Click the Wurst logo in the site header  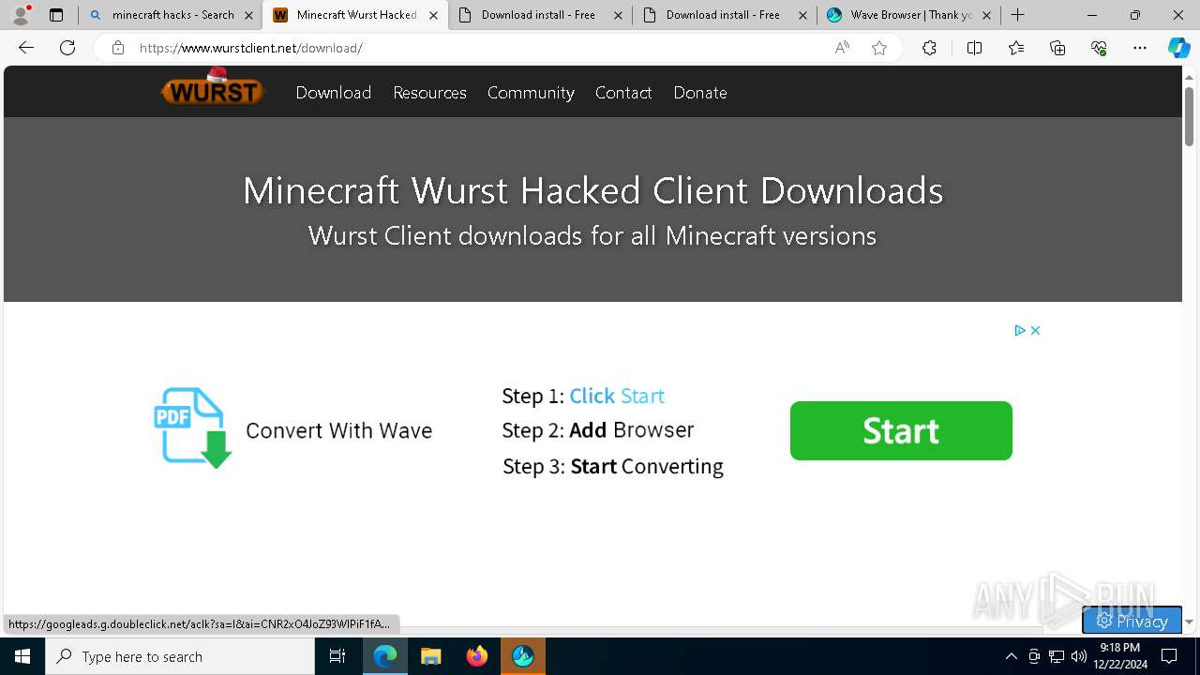click(x=213, y=87)
